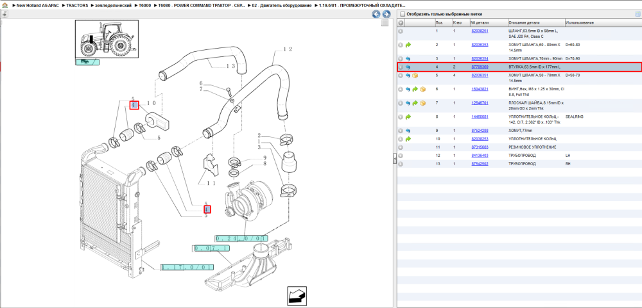Enable 'Отобразить только выбранные метки' checkbox
Image resolution: width=642 pixels, height=308 pixels.
point(402,14)
